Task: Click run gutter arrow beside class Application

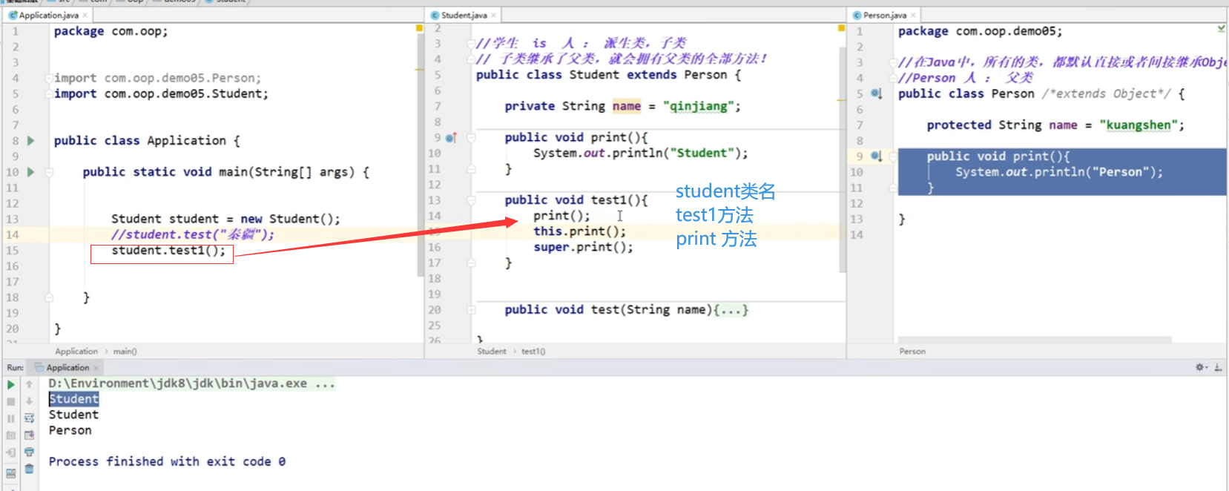Action: 30,140
